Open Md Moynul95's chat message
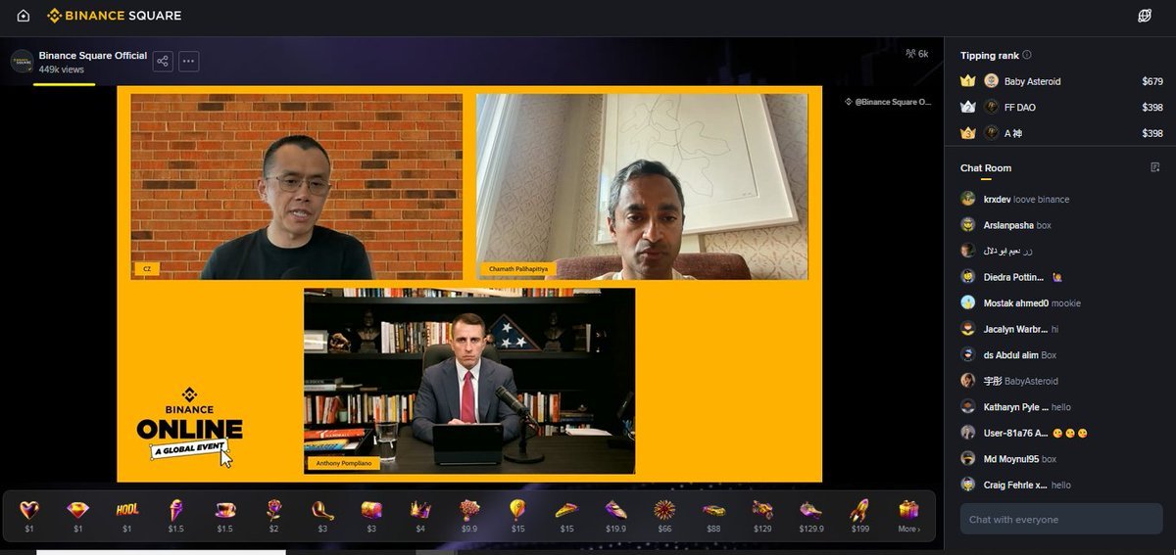Viewport: 1176px width, 555px height. pyautogui.click(x=1008, y=458)
